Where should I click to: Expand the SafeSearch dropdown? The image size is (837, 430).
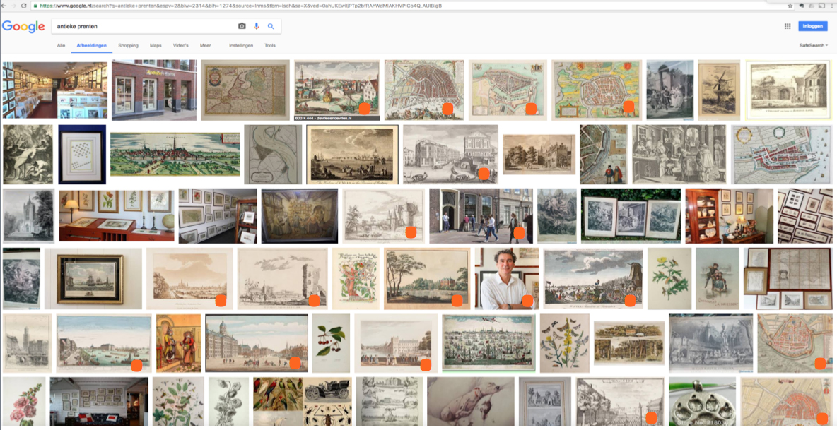click(814, 46)
